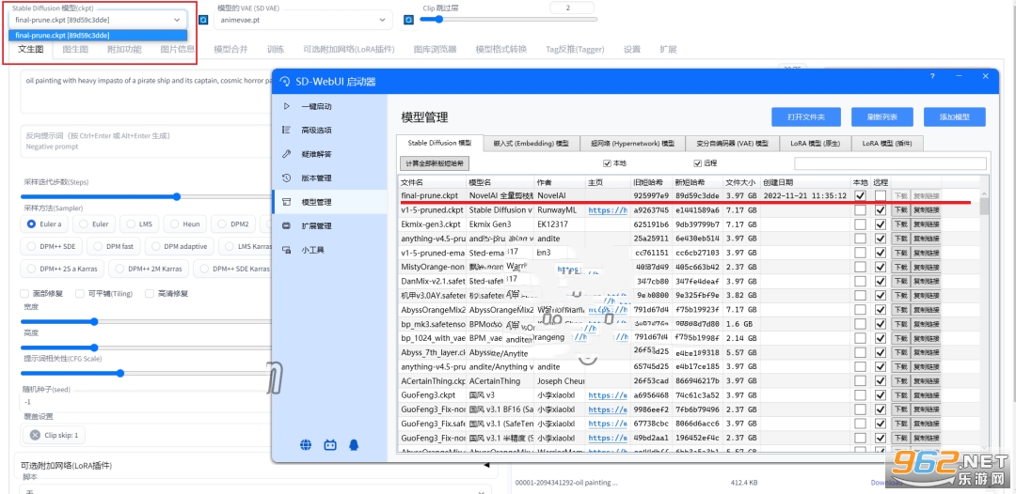Screen dimensions: 1016x494
Task: Toggle the 远程 checkbox in v1-5-pruned.ckpt row
Action: [x=881, y=210]
